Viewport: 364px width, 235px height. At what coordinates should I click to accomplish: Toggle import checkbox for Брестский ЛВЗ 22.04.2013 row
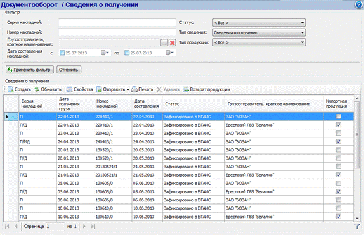(339, 125)
